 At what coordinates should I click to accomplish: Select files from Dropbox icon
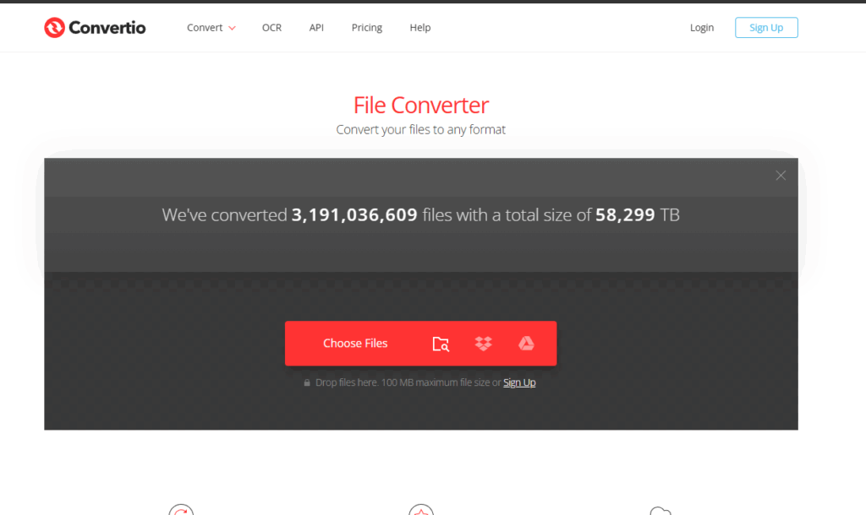pos(483,344)
